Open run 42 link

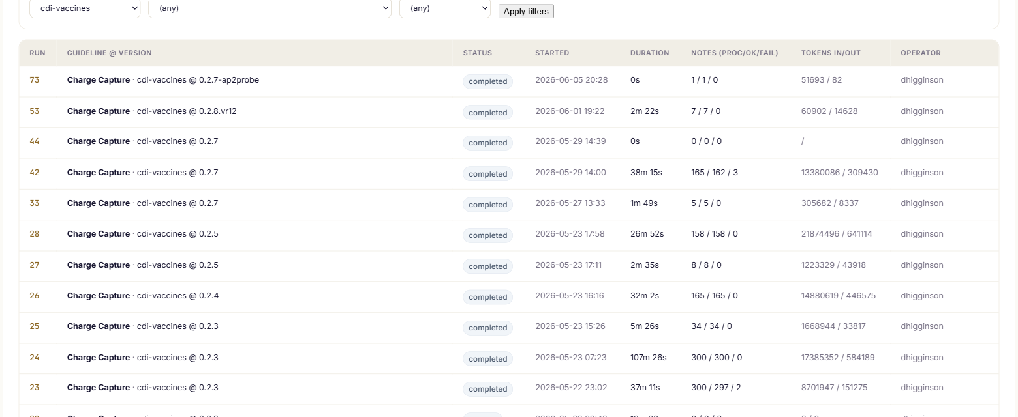pyautogui.click(x=35, y=173)
